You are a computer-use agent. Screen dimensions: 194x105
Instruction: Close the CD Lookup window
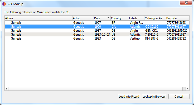pyautogui.click(x=186, y=3)
